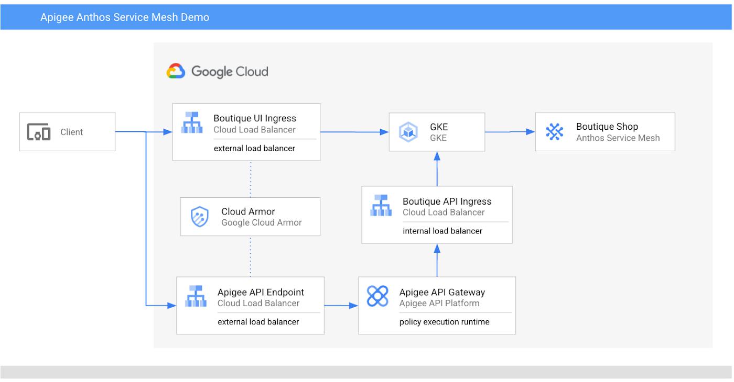Click the GKE hexagon cube icon
The image size is (734, 382).
(408, 132)
